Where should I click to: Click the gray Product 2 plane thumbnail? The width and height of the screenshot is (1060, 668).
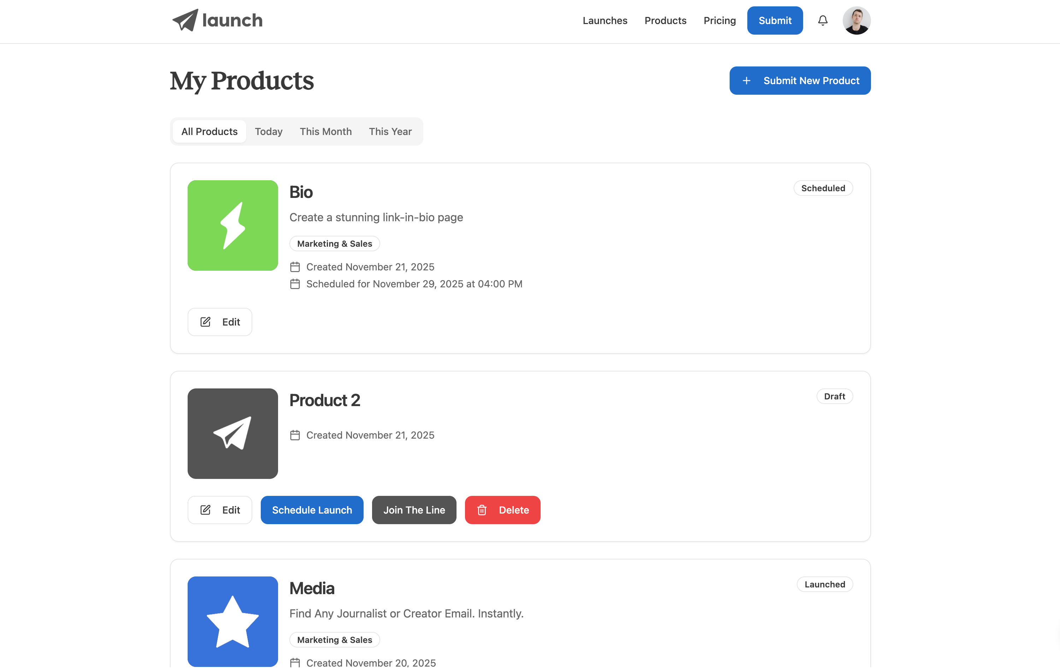232,433
